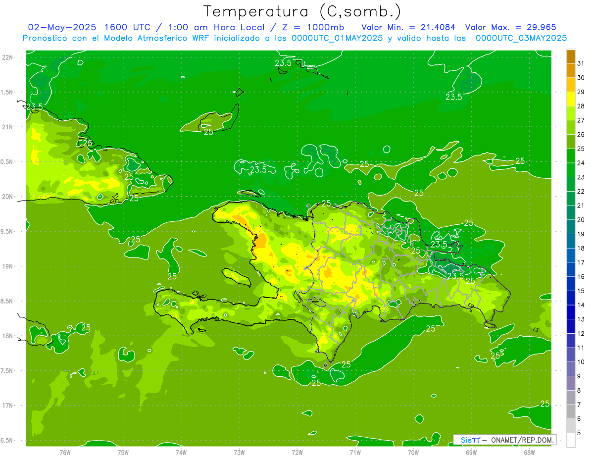Click the '11' value on the color scale
This screenshot has height=459, width=594.
581,348
